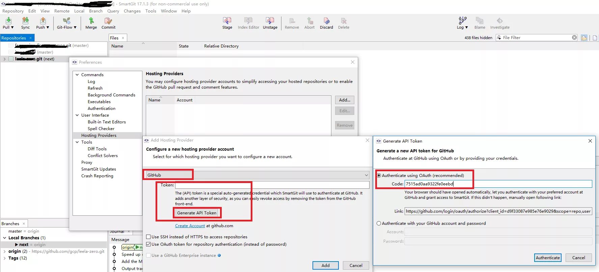Click the Create Account link
This screenshot has height=272, width=599.
[x=190, y=225]
